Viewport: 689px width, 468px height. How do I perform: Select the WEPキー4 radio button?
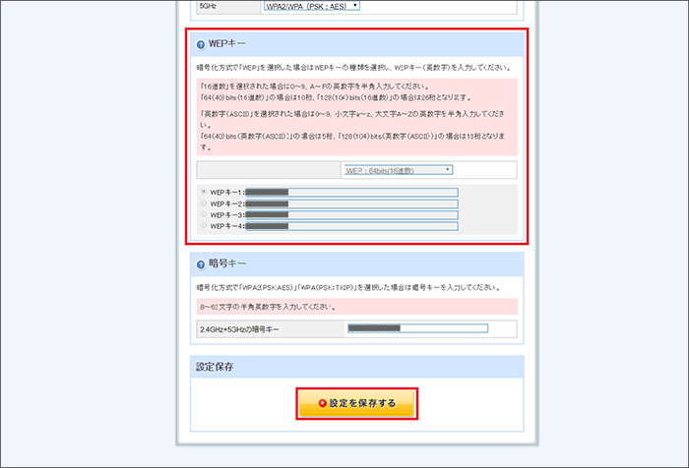pyautogui.click(x=204, y=225)
